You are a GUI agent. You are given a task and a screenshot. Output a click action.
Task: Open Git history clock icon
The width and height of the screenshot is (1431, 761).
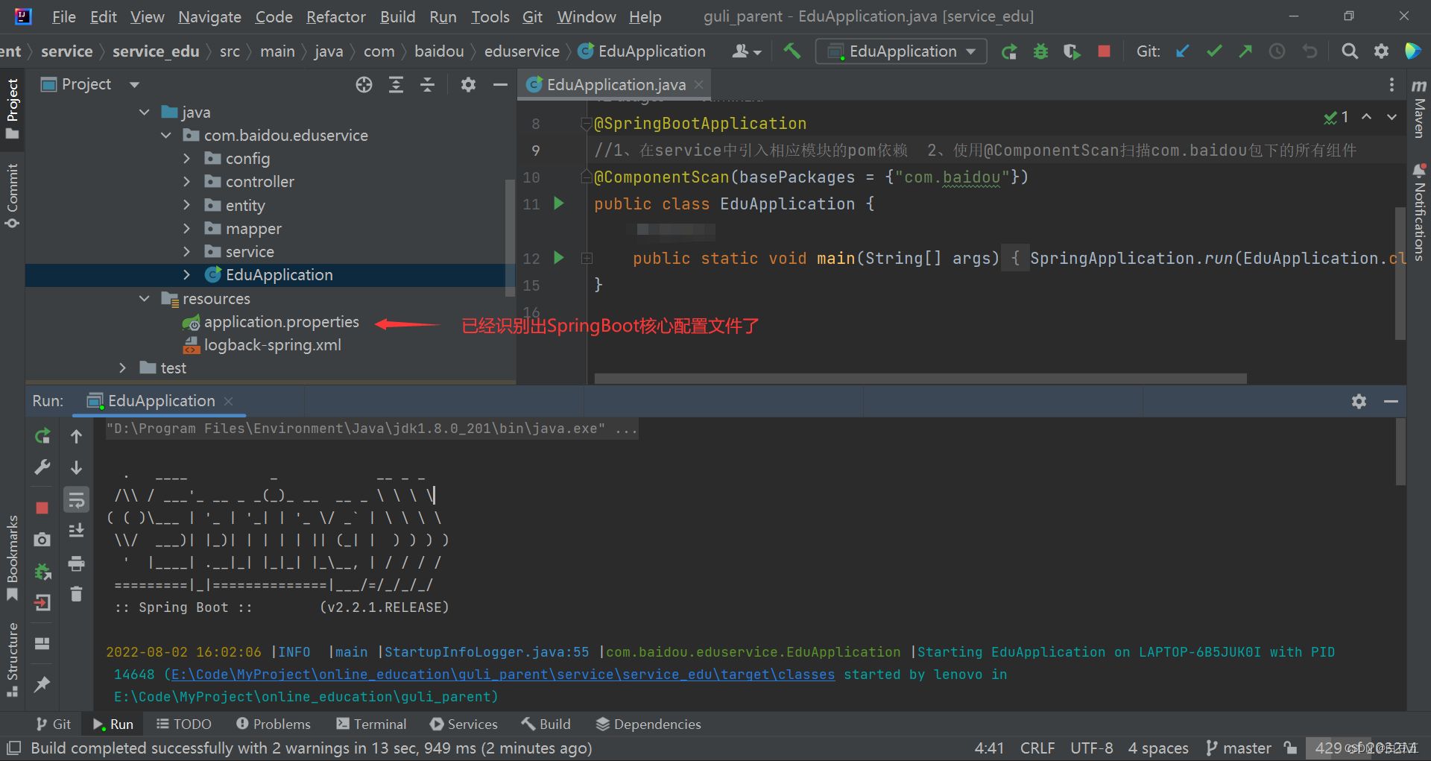click(1277, 51)
